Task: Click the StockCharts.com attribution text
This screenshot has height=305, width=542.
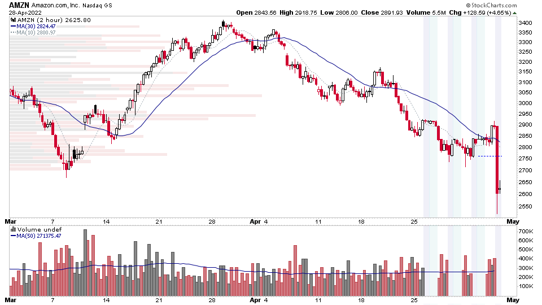Action: pos(491,5)
